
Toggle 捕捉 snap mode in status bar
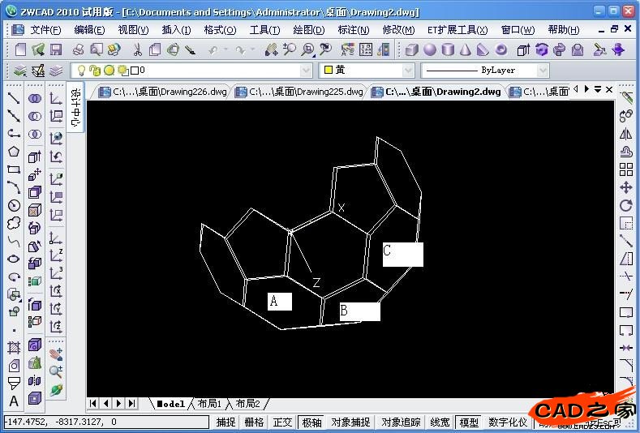pyautogui.click(x=226, y=422)
